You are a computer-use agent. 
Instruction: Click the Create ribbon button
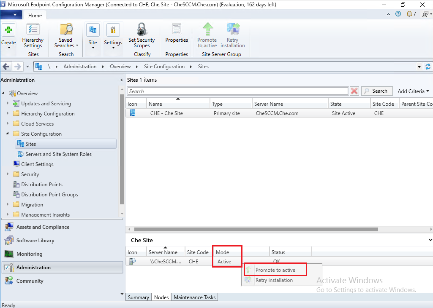point(8,36)
